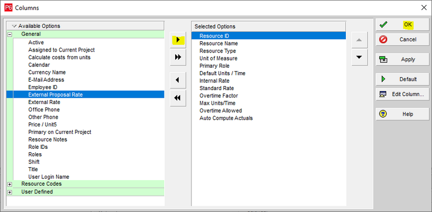The image size is (432, 212).
Task: Select Calculate costs from units option
Action: click(x=59, y=57)
